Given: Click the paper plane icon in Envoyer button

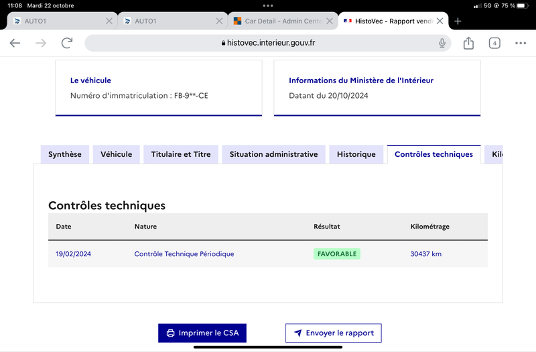Looking at the screenshot, I should (298, 333).
